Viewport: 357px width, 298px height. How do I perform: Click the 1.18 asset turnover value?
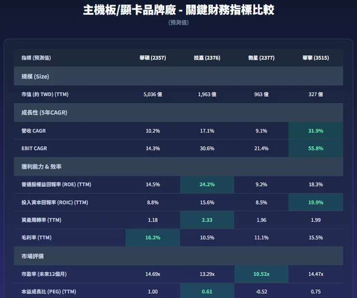coord(153,220)
